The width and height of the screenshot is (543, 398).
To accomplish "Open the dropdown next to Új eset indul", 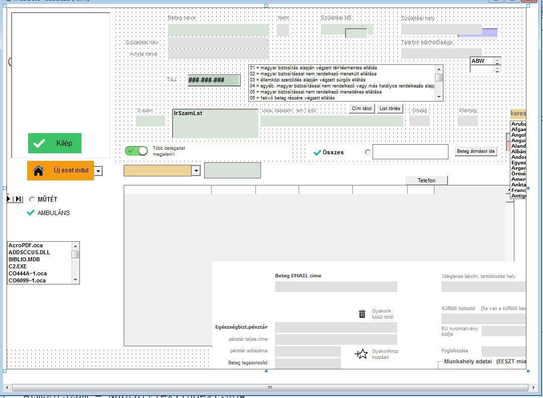I will pos(99,170).
